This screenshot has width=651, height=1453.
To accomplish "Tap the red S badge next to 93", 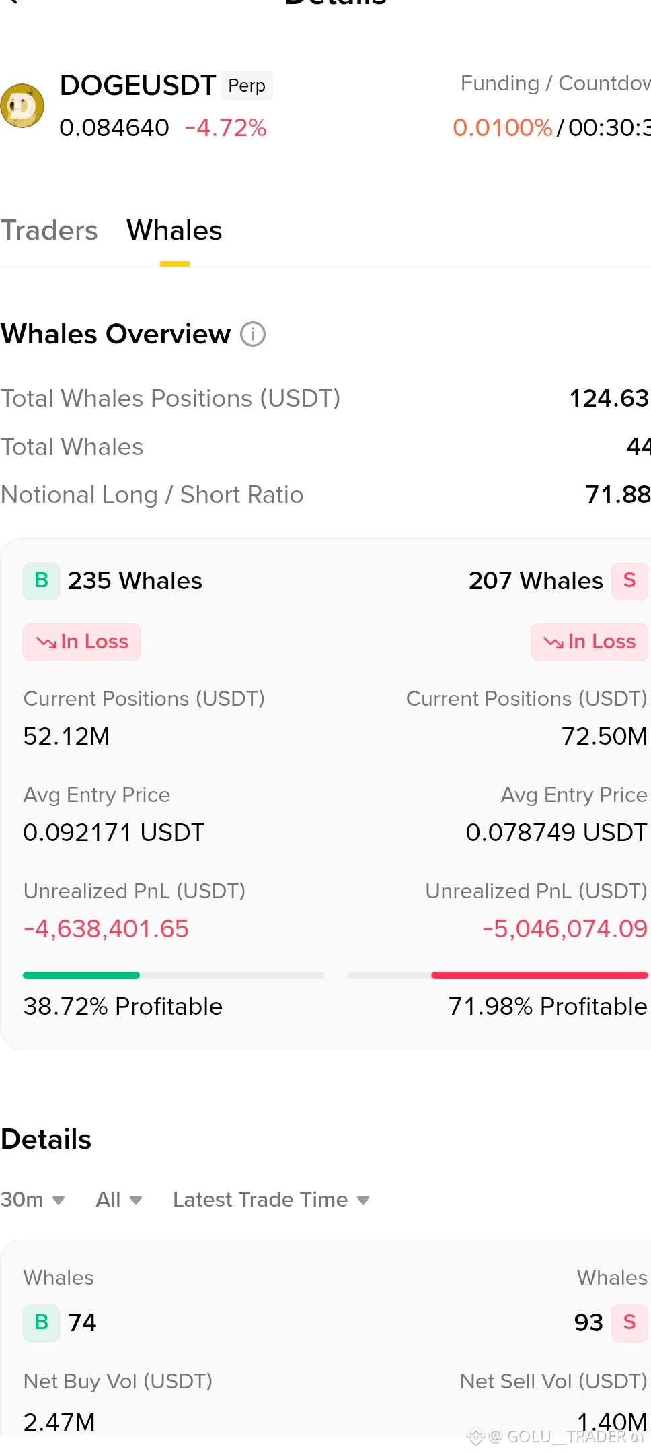I will pyautogui.click(x=629, y=1323).
